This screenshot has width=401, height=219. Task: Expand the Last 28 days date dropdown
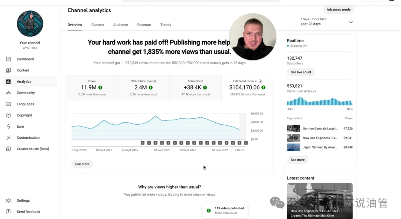coord(351,22)
